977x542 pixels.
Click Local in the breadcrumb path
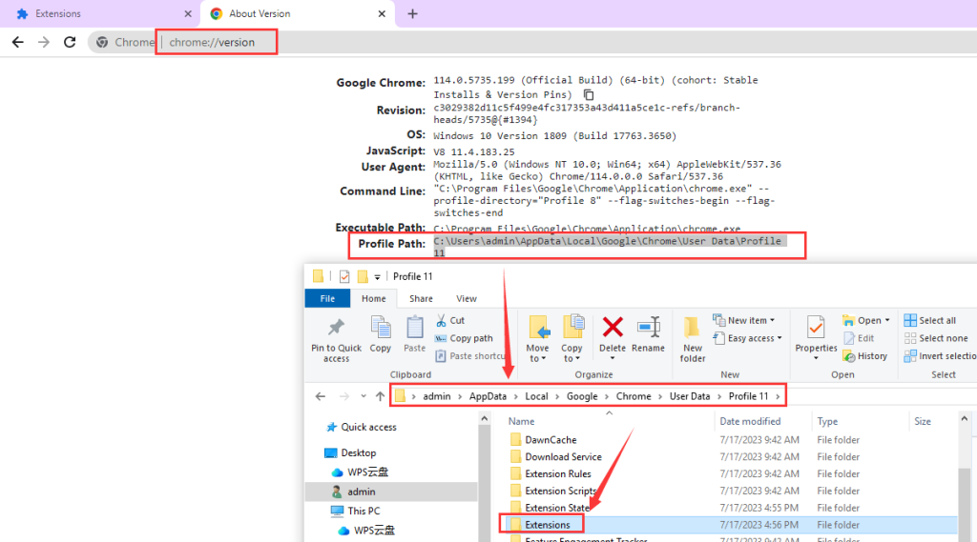click(x=536, y=396)
